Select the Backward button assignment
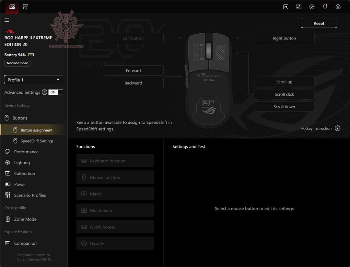This screenshot has width=350, height=267. click(133, 83)
